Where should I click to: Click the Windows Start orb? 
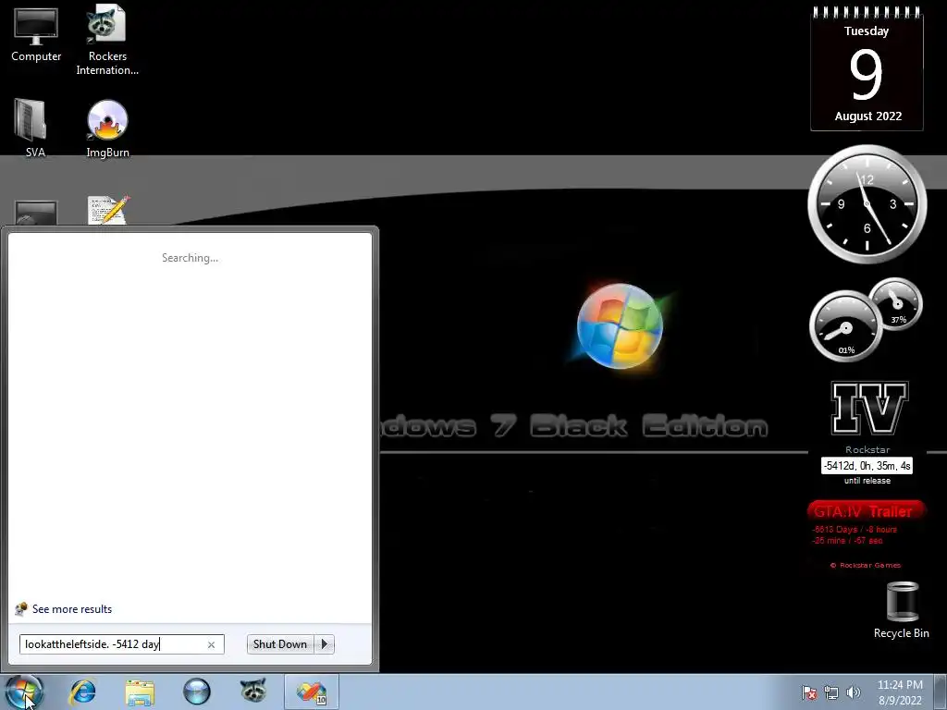click(x=24, y=692)
